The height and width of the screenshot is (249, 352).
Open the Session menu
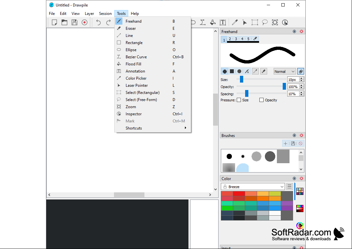[x=105, y=14]
